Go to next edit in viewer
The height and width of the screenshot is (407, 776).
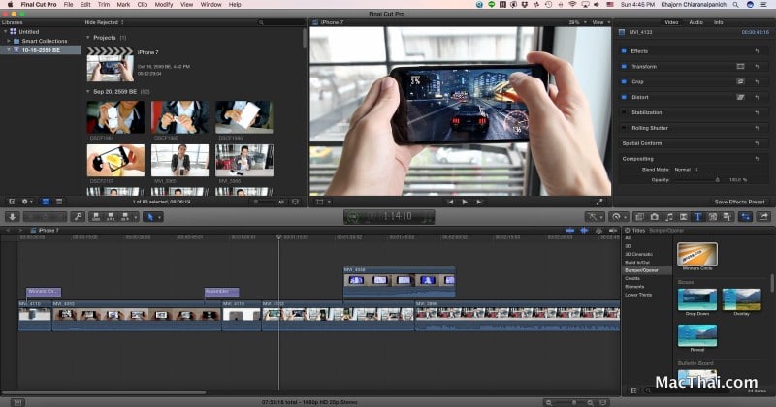pyautogui.click(x=478, y=202)
